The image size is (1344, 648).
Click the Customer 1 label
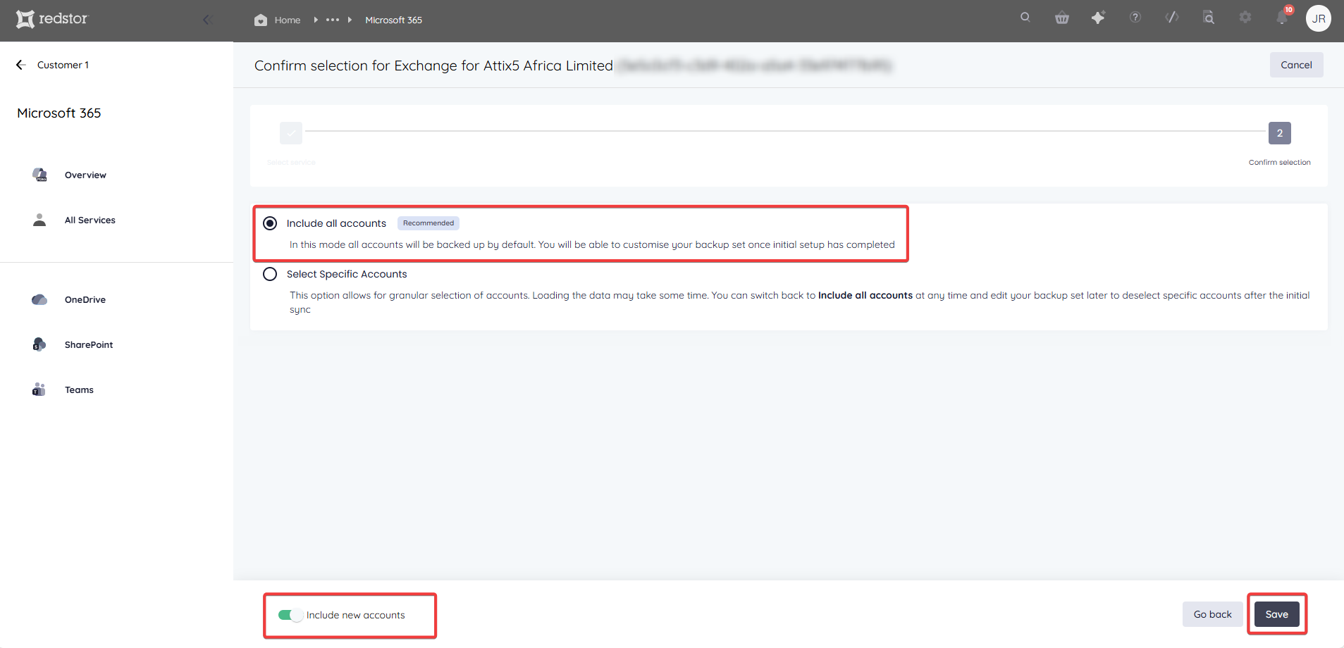(x=63, y=65)
